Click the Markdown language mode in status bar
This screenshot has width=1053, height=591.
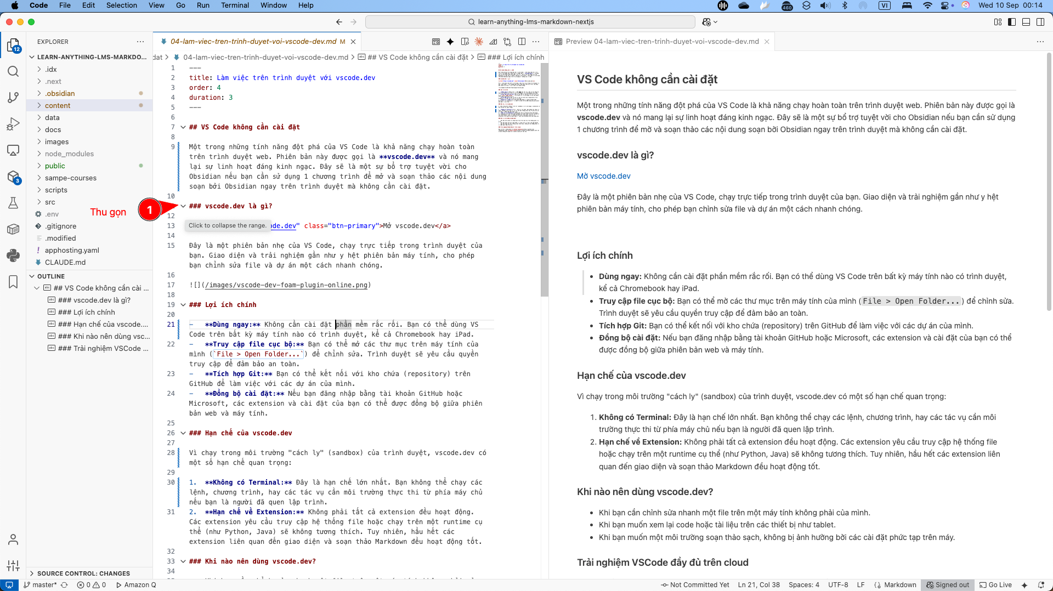(899, 585)
